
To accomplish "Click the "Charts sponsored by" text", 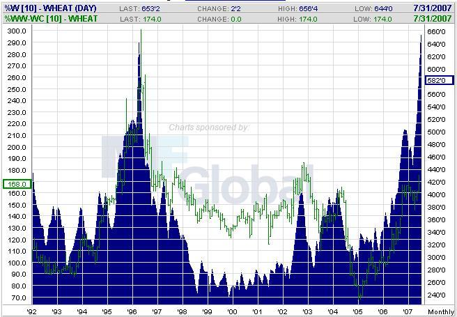I will [208, 127].
